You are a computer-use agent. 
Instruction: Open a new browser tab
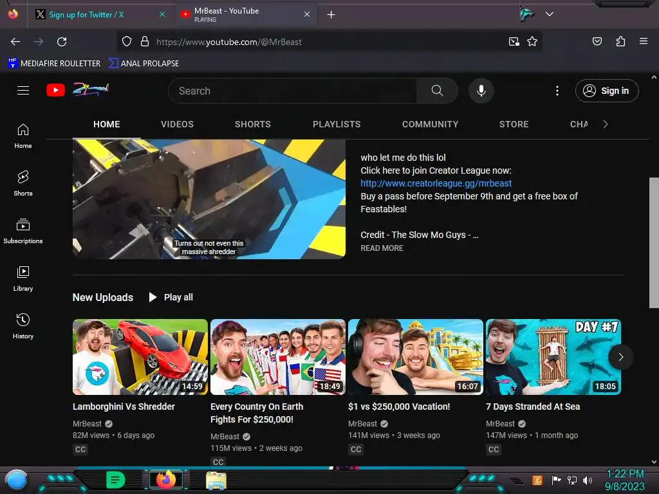(x=331, y=15)
